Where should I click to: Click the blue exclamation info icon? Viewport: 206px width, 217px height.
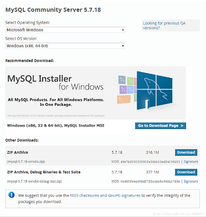click(11, 195)
